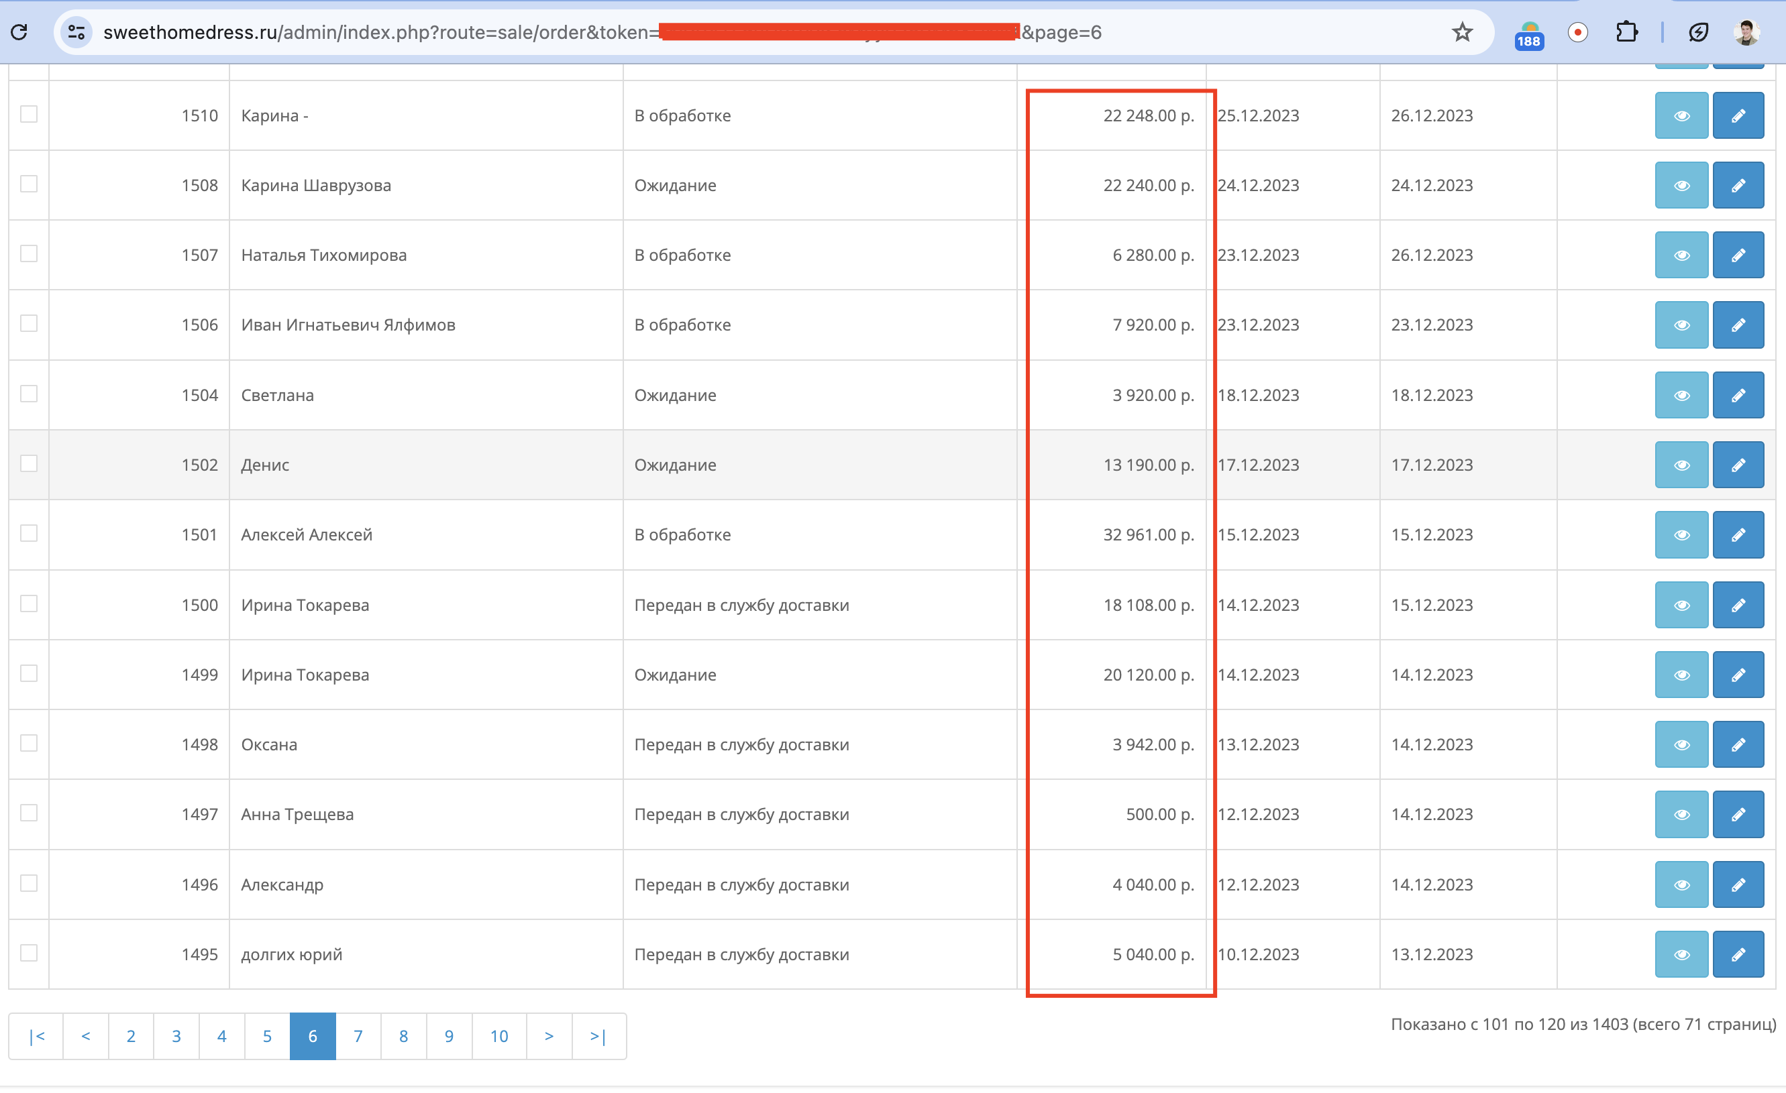Open view for order 1497
This screenshot has width=1786, height=1093.
tap(1681, 814)
